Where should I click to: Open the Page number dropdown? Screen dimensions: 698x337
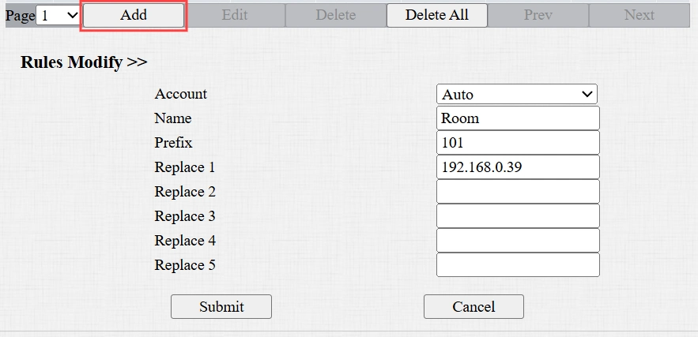(58, 15)
